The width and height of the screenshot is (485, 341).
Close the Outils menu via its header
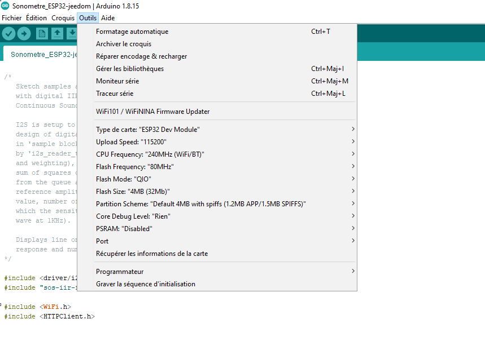click(x=88, y=18)
